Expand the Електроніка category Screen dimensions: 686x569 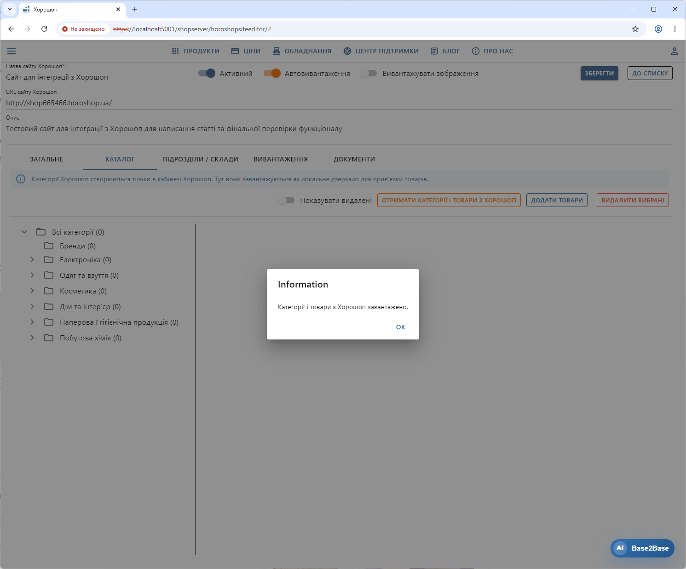[x=32, y=259]
